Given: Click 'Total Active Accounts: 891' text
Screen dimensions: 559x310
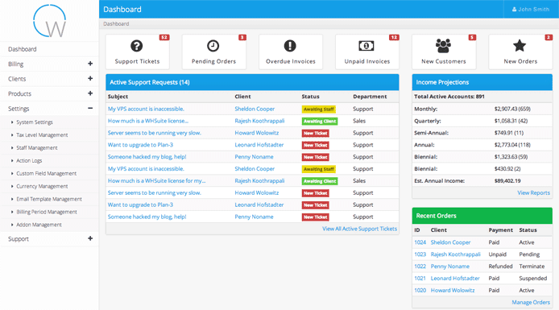Looking at the screenshot, I should pos(449,97).
